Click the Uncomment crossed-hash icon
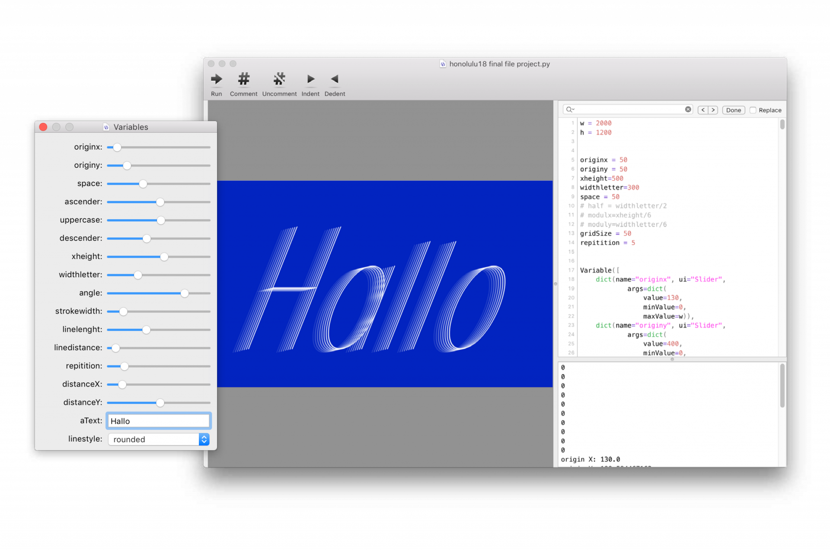This screenshot has height=551, width=830. 279,80
